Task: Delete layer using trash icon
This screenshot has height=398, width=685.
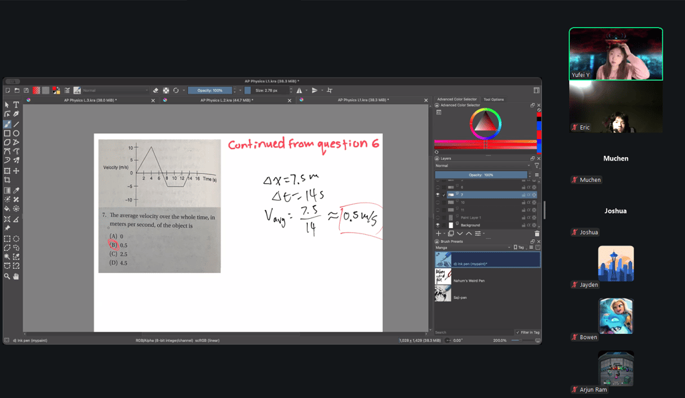Action: (536, 233)
